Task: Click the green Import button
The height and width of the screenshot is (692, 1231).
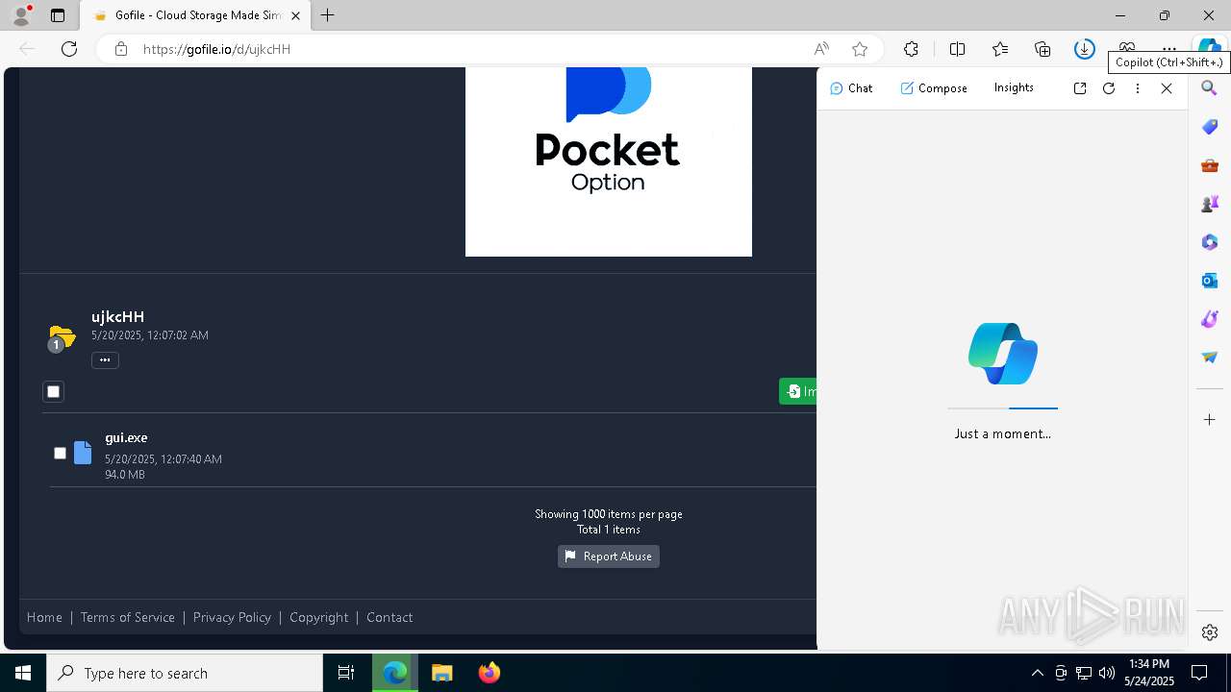Action: pyautogui.click(x=797, y=391)
